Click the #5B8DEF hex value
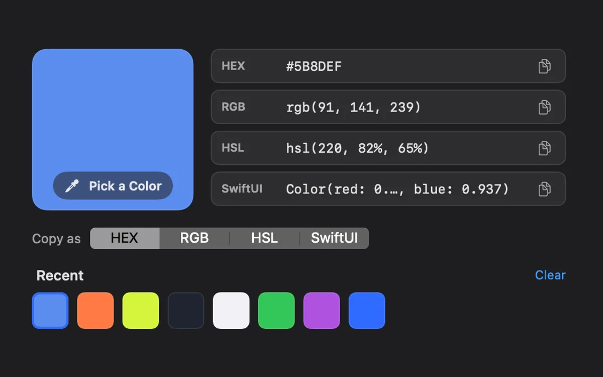603x377 pixels. click(x=314, y=66)
